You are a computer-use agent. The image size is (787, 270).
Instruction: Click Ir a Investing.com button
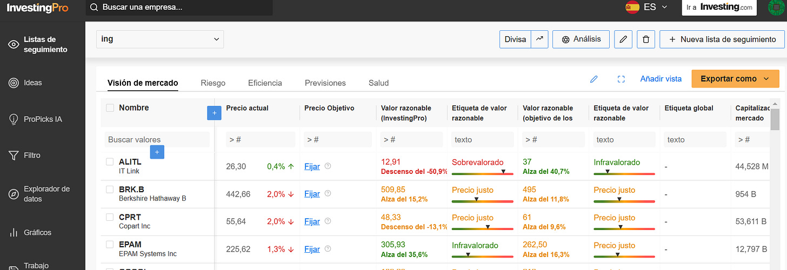(x=719, y=8)
